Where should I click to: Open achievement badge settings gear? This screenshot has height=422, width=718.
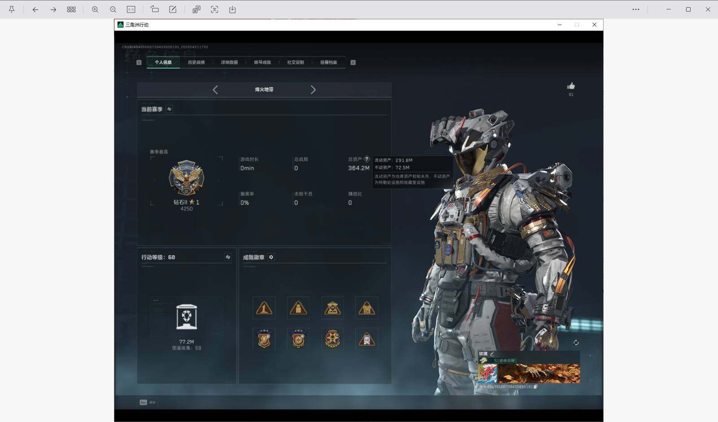[x=271, y=257]
